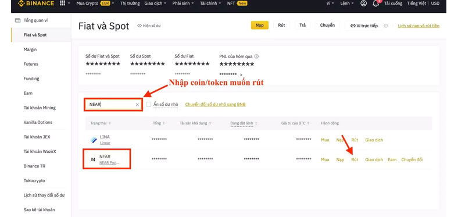The width and height of the screenshot is (465, 217).
Task: Click the info icon beside Ví trực tiếp
Action: (386, 26)
